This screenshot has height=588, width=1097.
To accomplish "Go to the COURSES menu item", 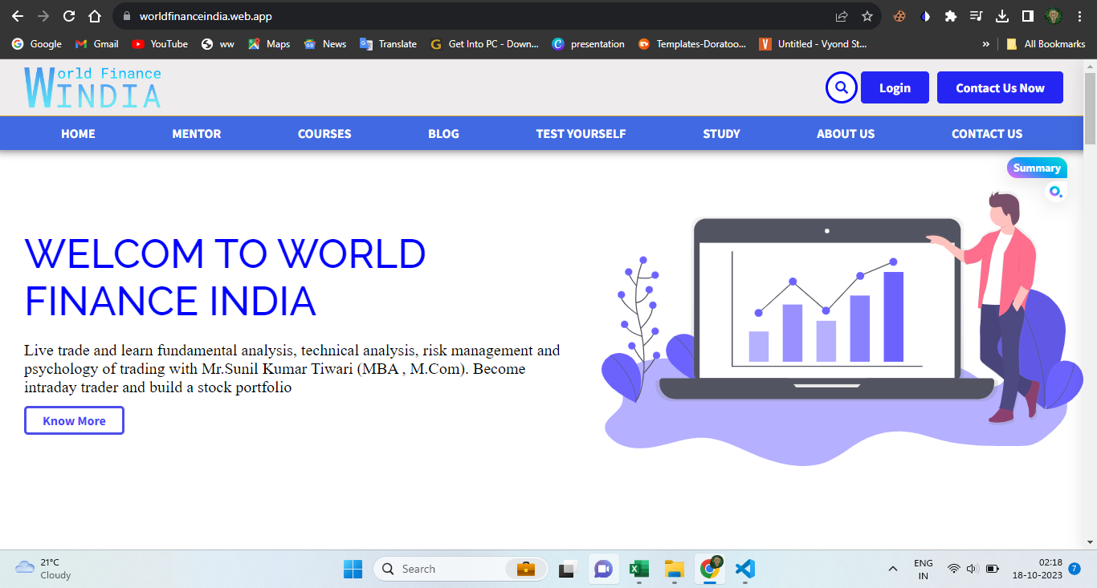I will point(324,134).
